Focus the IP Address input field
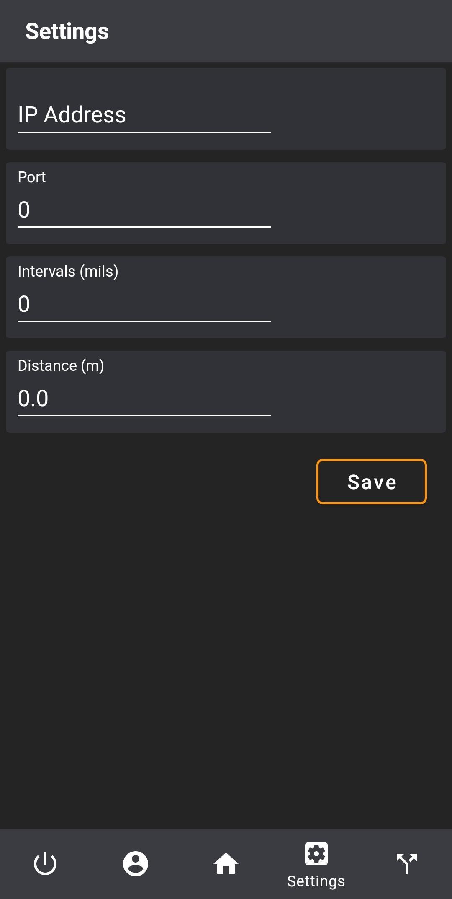The image size is (452, 899). (x=144, y=115)
